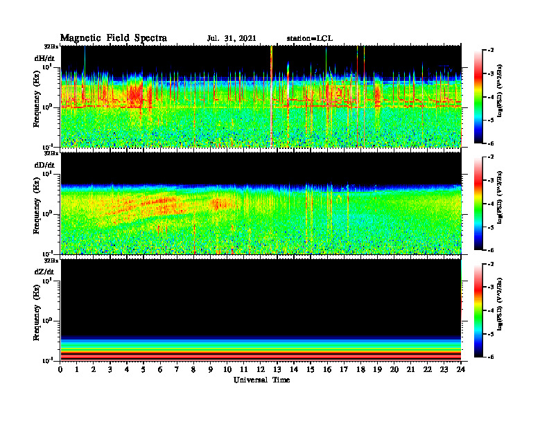Click the "1" hour tick label
This screenshot has height=424, width=549.
pyautogui.click(x=77, y=369)
